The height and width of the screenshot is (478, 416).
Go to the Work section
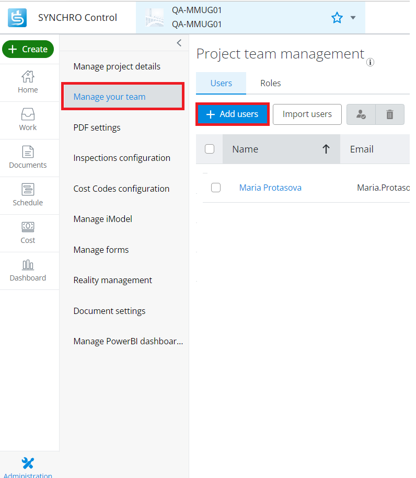click(x=28, y=120)
